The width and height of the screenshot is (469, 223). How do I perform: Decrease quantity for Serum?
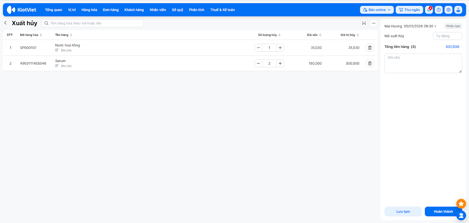258,63
